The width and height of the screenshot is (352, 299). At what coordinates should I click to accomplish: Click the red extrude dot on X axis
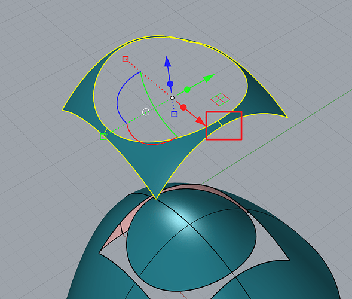(183, 108)
